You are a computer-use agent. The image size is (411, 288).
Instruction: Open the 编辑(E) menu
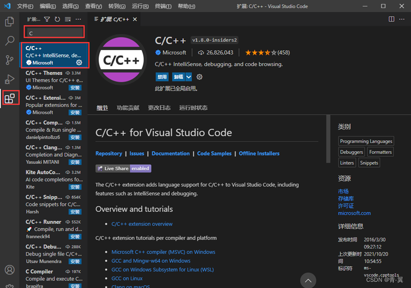(x=48, y=6)
